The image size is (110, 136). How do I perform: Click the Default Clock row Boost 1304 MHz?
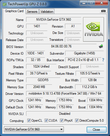pyautogui.click(x=95, y=107)
